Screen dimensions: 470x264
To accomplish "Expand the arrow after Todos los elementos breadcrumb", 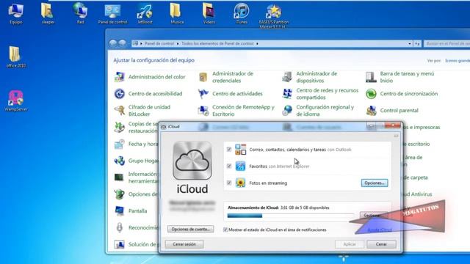I will (x=257, y=44).
